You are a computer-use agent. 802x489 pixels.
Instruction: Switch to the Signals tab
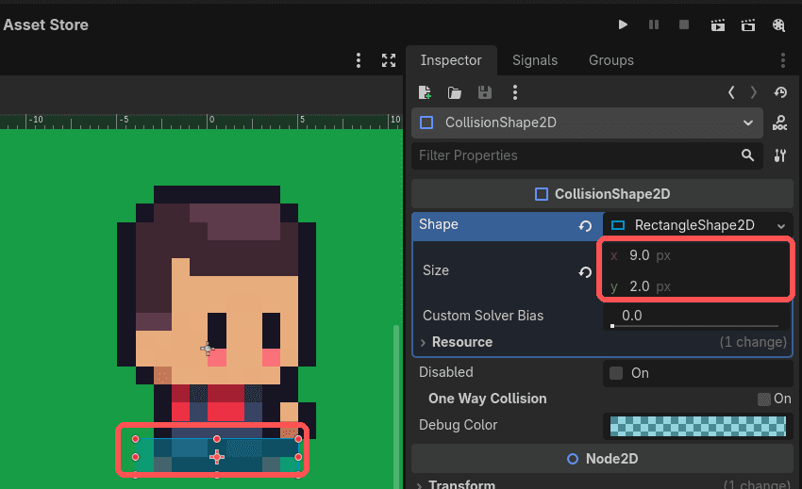[535, 60]
